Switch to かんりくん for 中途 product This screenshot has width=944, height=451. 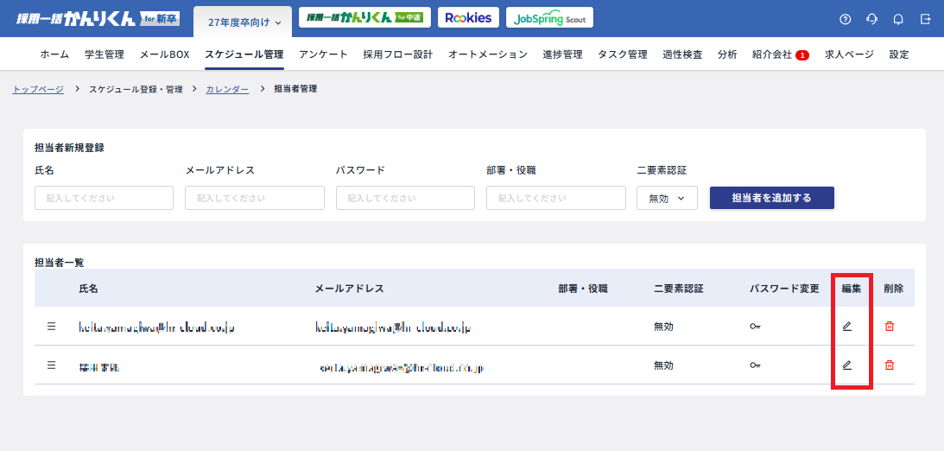tap(364, 17)
